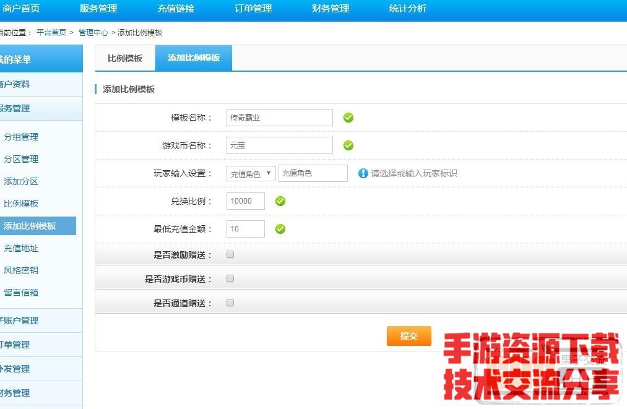Expand the 服务管理 sidebar section
This screenshot has width=627, height=409.
pos(15,108)
